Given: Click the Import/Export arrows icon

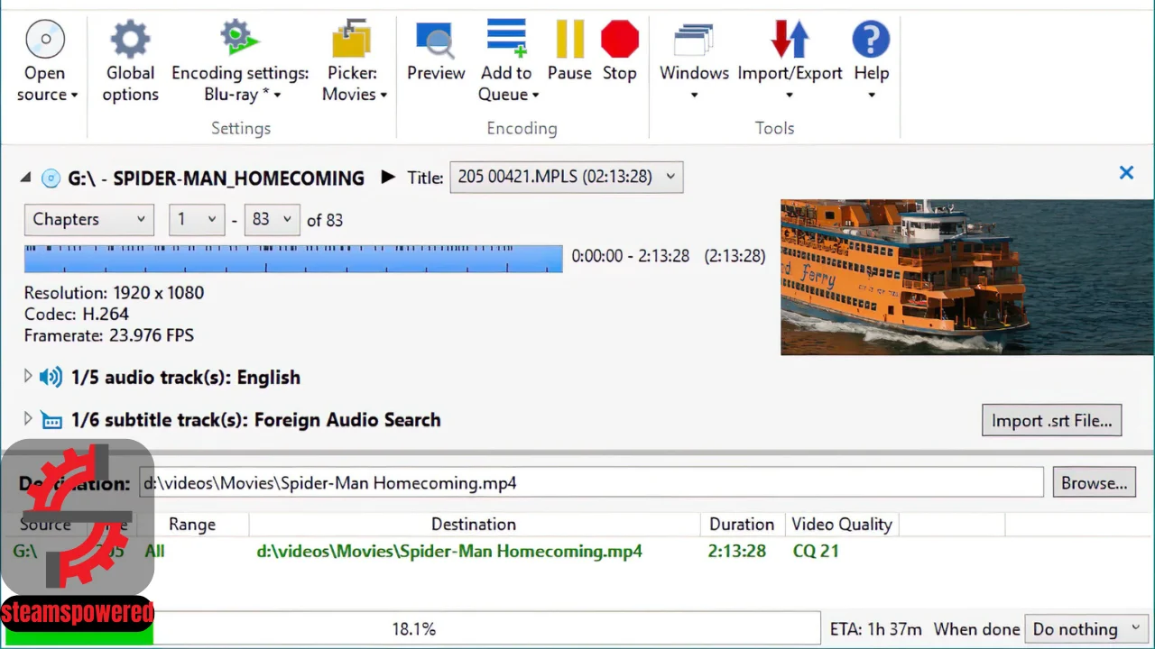Looking at the screenshot, I should pyautogui.click(x=790, y=39).
